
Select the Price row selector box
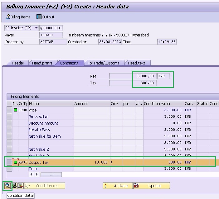click(x=9, y=110)
